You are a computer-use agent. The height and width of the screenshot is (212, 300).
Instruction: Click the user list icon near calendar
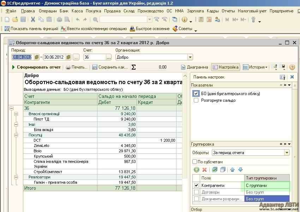click(x=217, y=19)
